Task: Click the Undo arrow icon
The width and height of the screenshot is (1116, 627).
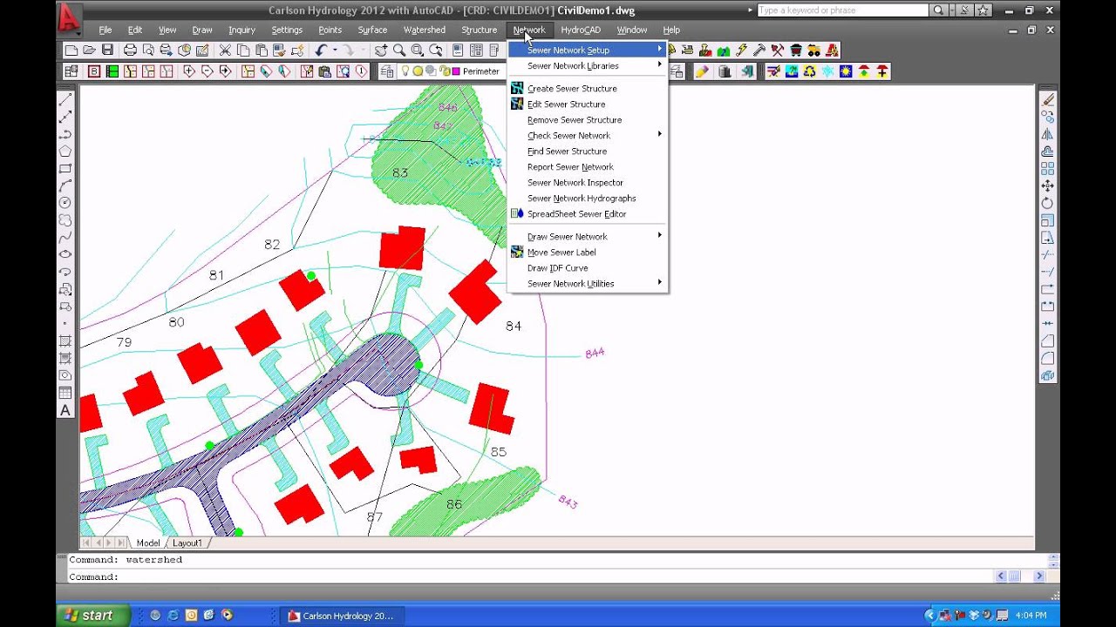Action: click(x=321, y=51)
